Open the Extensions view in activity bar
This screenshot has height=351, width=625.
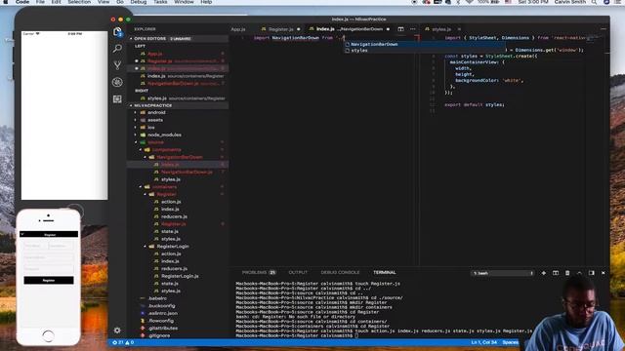117,98
